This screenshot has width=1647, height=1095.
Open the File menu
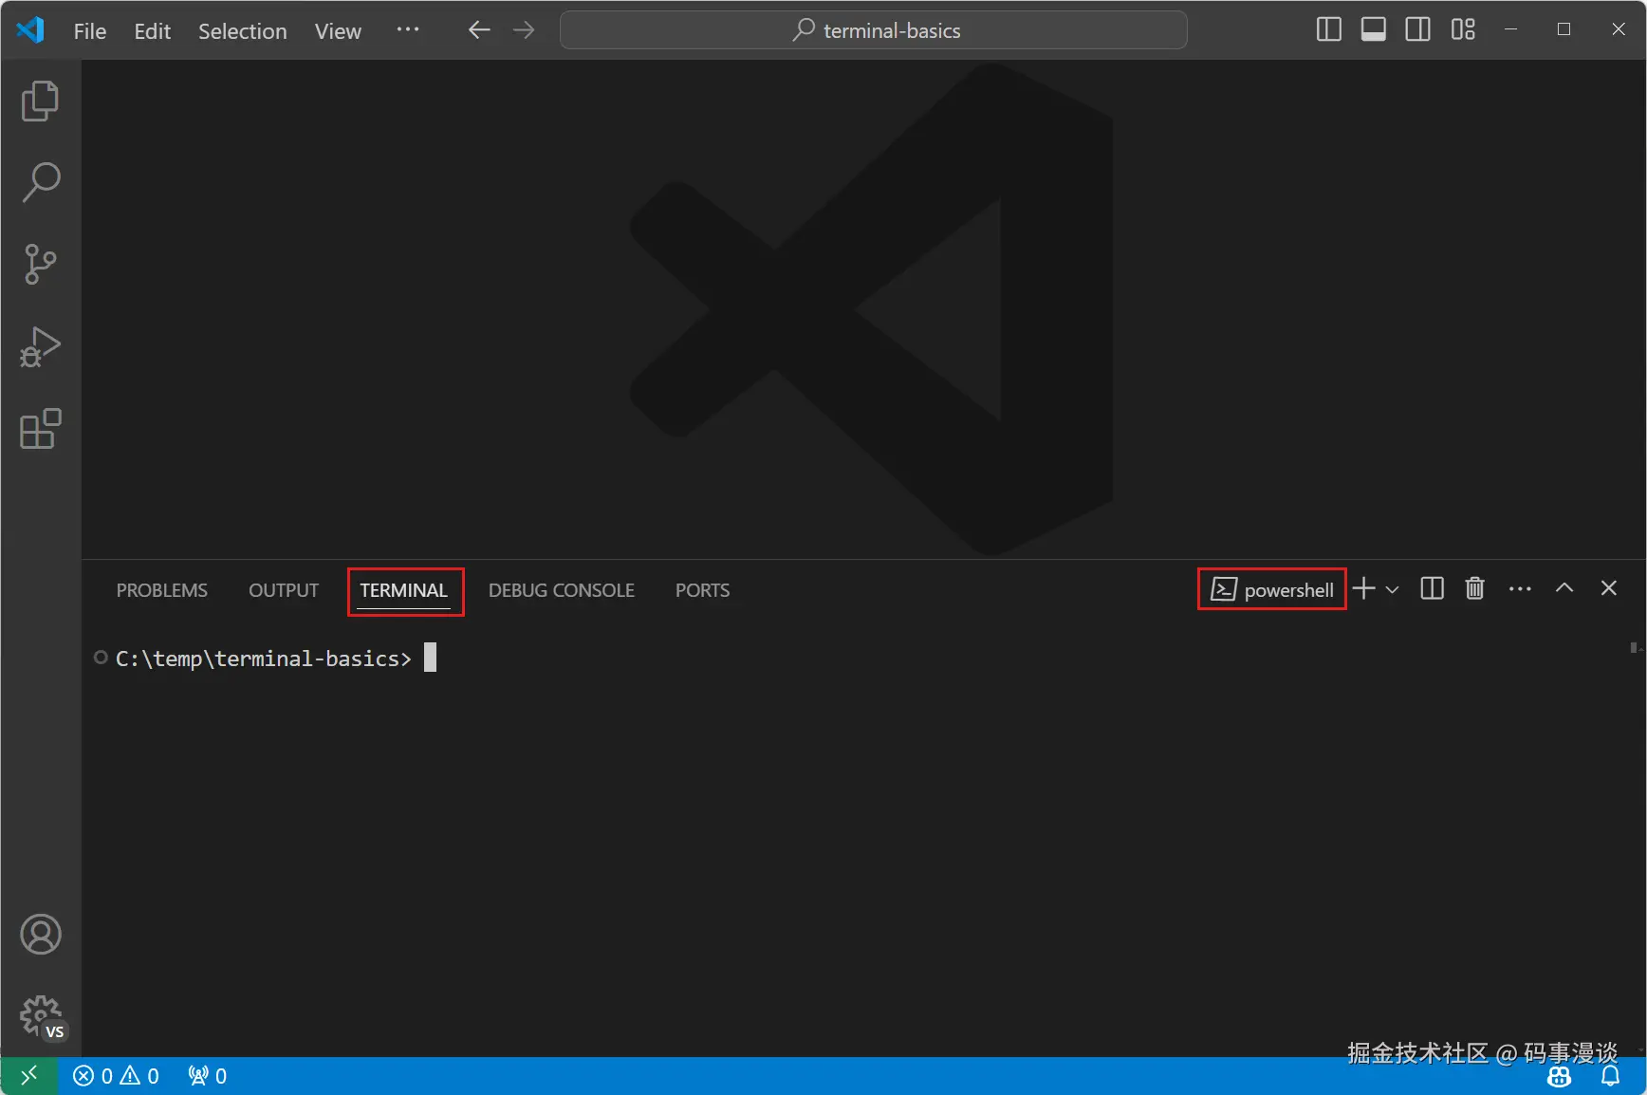(90, 31)
